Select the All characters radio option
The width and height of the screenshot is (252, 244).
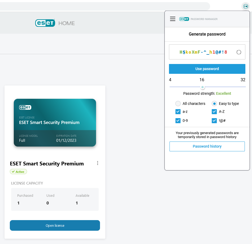[x=178, y=104]
